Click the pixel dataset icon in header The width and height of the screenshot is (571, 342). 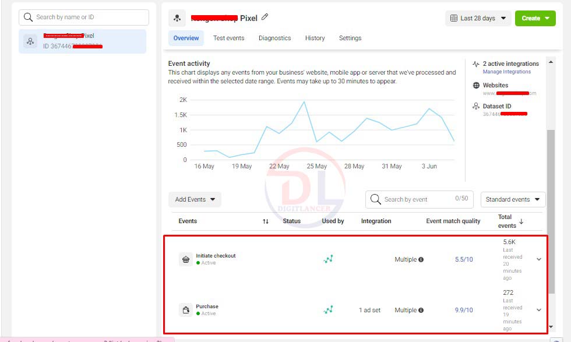coord(177,18)
